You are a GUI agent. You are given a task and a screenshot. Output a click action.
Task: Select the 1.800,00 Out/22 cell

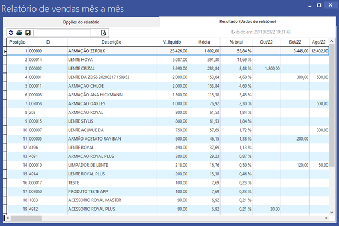[266, 69]
